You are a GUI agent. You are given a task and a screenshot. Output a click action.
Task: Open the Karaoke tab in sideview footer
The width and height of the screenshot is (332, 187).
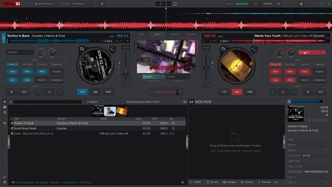coord(264,182)
